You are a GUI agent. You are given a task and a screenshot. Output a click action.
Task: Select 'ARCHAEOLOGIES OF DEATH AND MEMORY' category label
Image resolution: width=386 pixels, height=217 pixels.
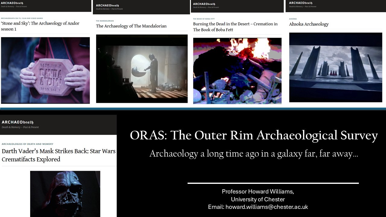click(27, 144)
